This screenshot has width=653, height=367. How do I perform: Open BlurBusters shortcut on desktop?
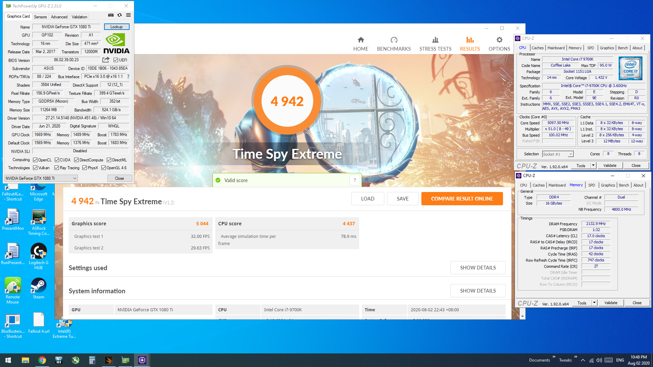(13, 326)
